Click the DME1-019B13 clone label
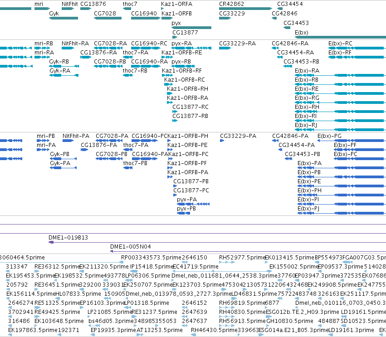This screenshot has height=337, width=386. click(x=68, y=238)
